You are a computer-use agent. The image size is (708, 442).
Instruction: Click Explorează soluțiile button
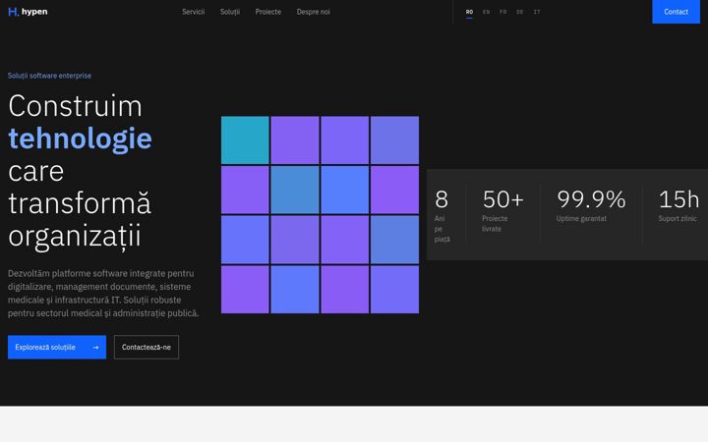point(57,347)
